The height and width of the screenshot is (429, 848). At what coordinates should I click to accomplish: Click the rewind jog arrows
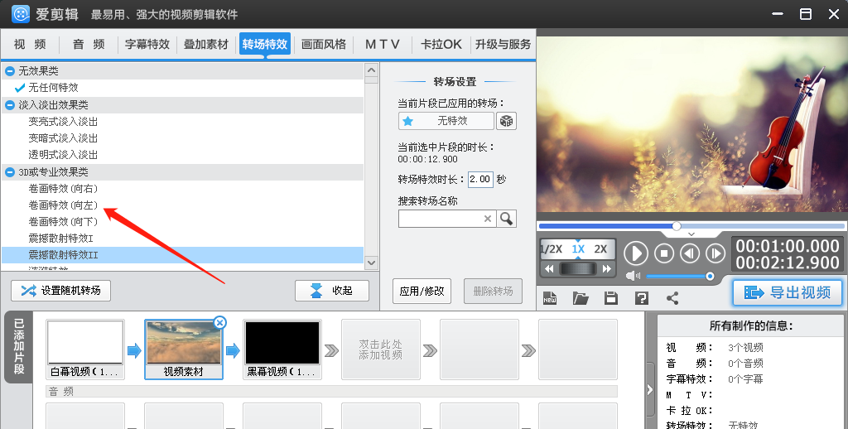click(x=549, y=268)
